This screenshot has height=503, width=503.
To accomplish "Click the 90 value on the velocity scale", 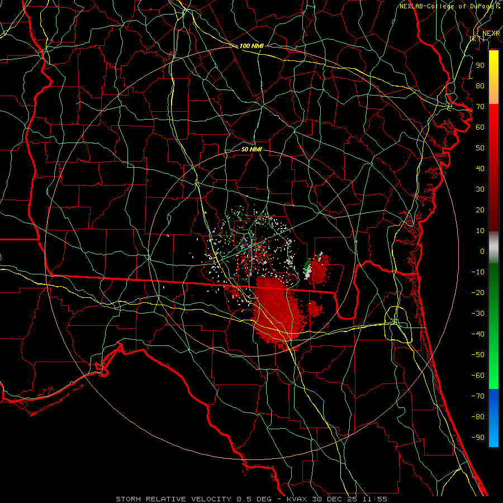I will coord(480,65).
